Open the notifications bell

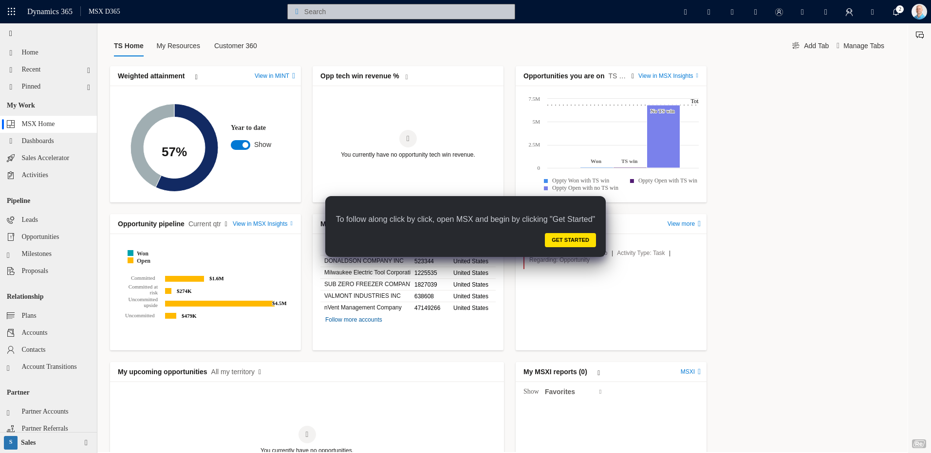(896, 12)
